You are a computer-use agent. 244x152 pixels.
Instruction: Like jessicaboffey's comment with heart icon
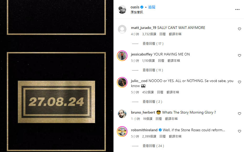(x=240, y=55)
